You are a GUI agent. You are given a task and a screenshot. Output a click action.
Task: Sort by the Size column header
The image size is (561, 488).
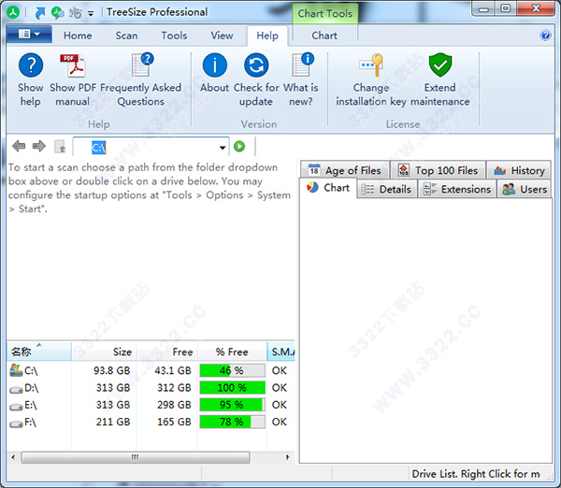pyautogui.click(x=104, y=352)
